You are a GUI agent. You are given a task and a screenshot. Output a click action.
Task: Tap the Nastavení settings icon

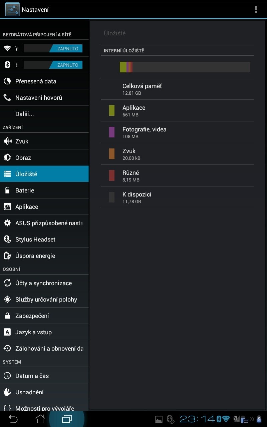pos(12,9)
